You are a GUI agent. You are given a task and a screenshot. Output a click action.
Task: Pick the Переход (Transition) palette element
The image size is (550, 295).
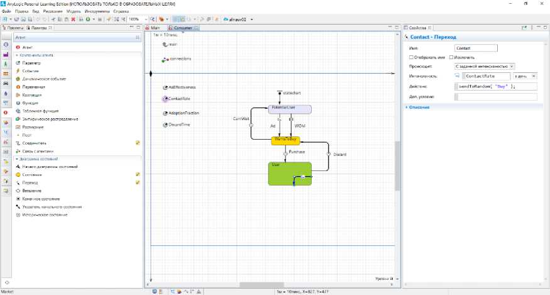(31, 182)
